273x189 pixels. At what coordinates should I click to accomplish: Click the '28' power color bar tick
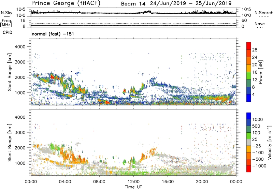point(255,50)
